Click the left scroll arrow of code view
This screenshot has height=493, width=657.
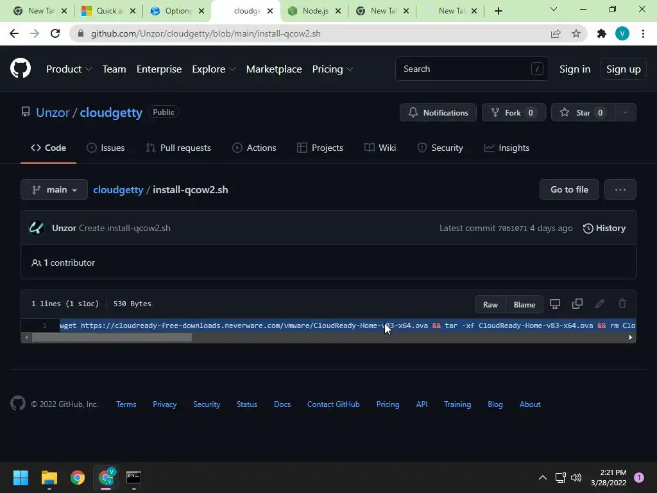tap(26, 338)
